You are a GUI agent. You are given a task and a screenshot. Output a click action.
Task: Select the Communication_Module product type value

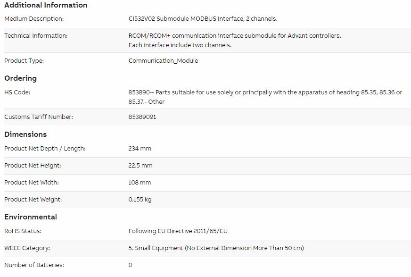pyautogui.click(x=163, y=60)
